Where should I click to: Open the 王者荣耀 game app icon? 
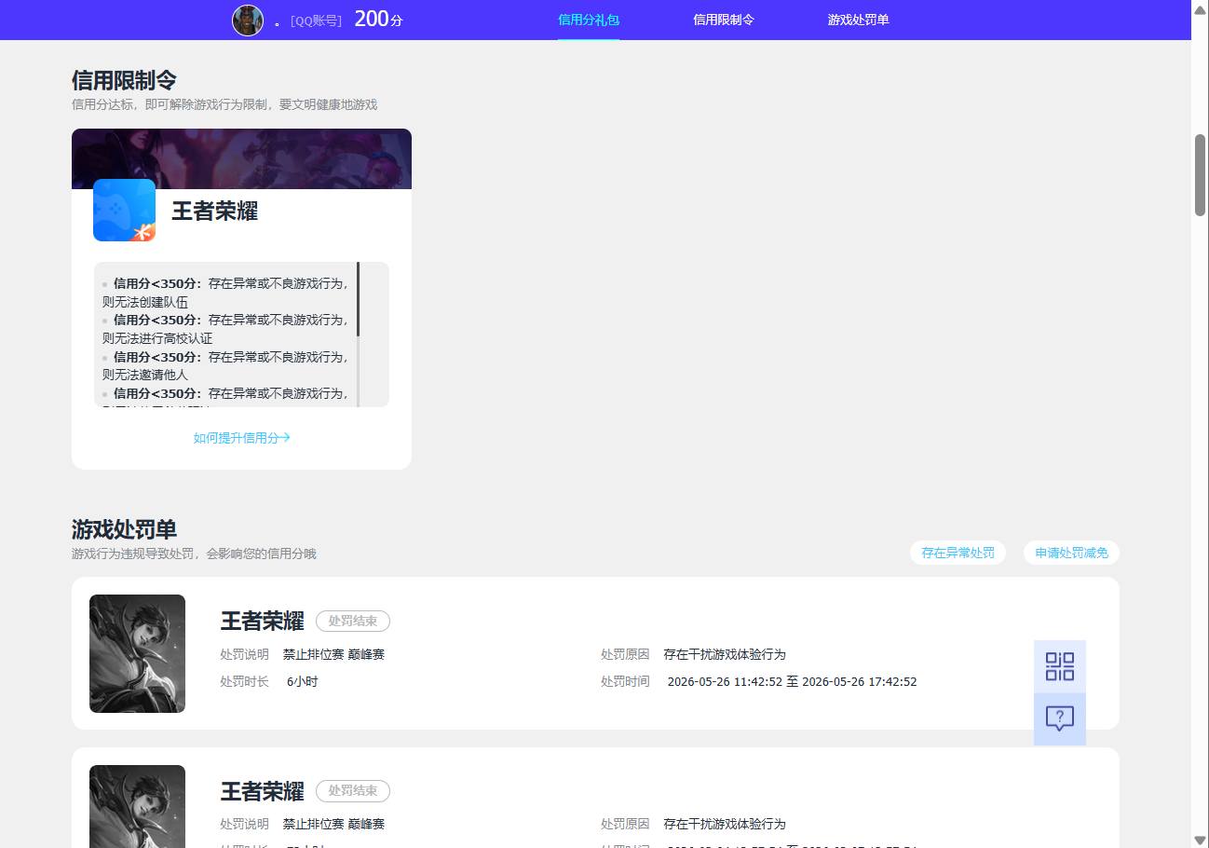[x=124, y=210]
